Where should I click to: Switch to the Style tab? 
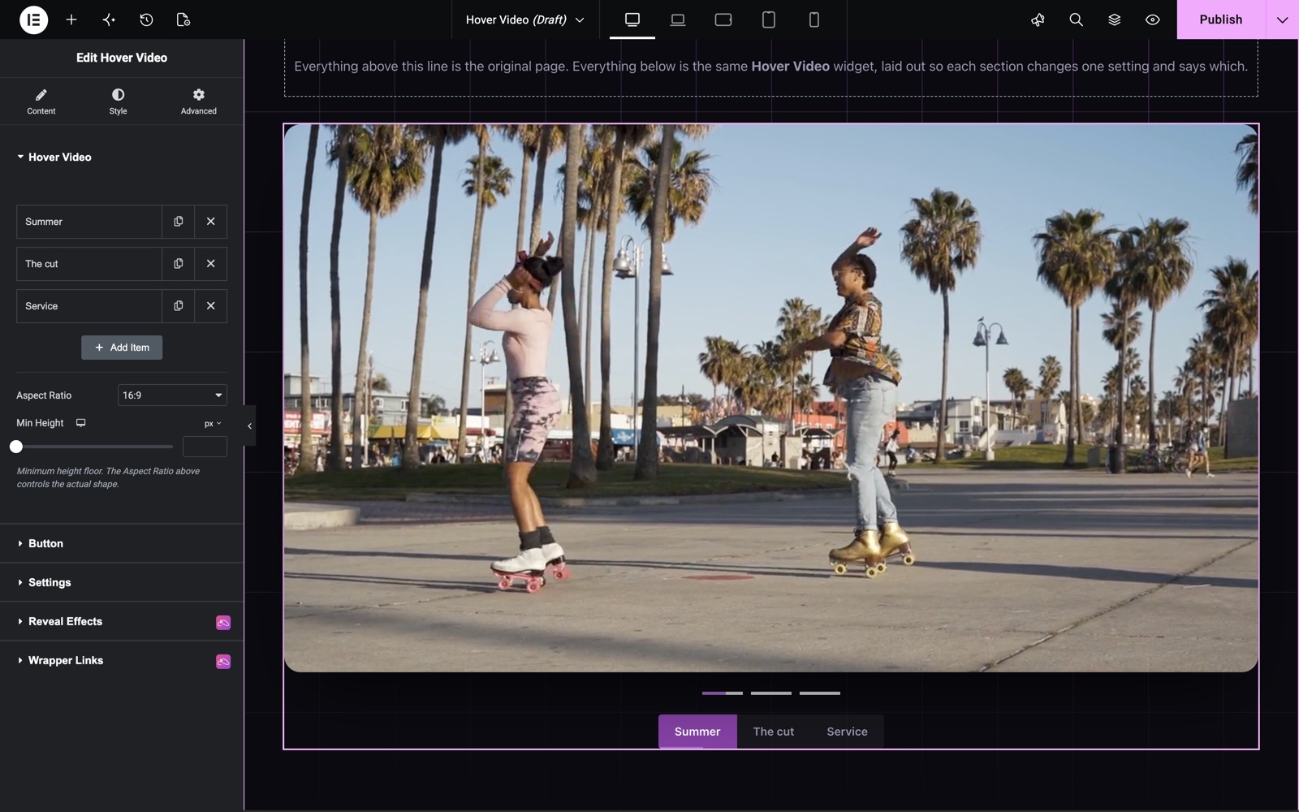(x=118, y=101)
